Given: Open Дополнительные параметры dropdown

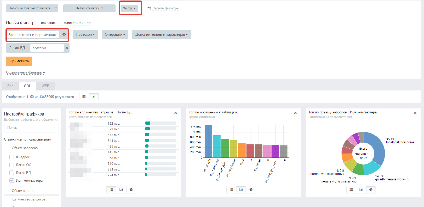Looking at the screenshot, I should 161,34.
